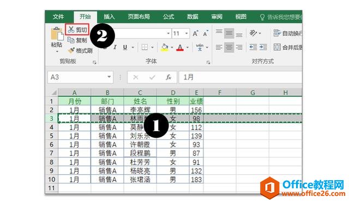349x203 pixels.
Task: Click the text orientation icon
Action: pyautogui.click(x=253, y=33)
